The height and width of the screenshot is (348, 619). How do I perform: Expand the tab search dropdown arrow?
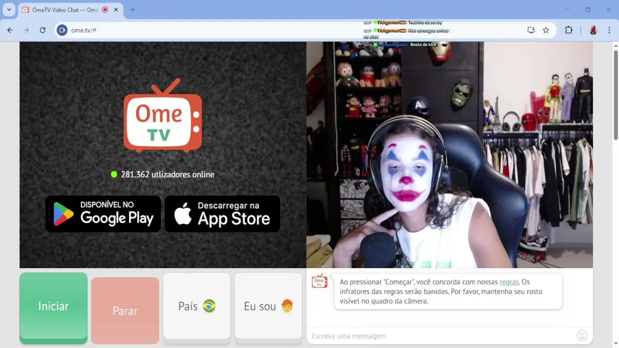pos(9,10)
